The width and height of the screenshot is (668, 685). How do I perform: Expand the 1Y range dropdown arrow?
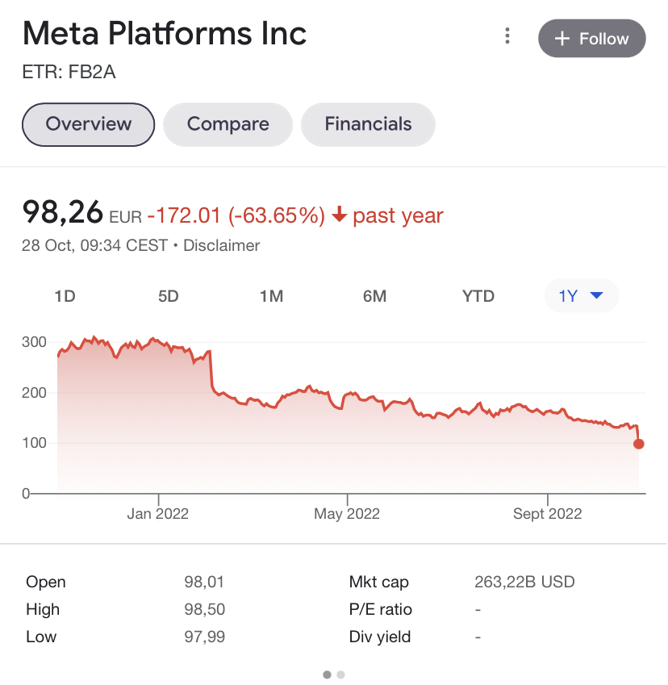[x=598, y=296]
